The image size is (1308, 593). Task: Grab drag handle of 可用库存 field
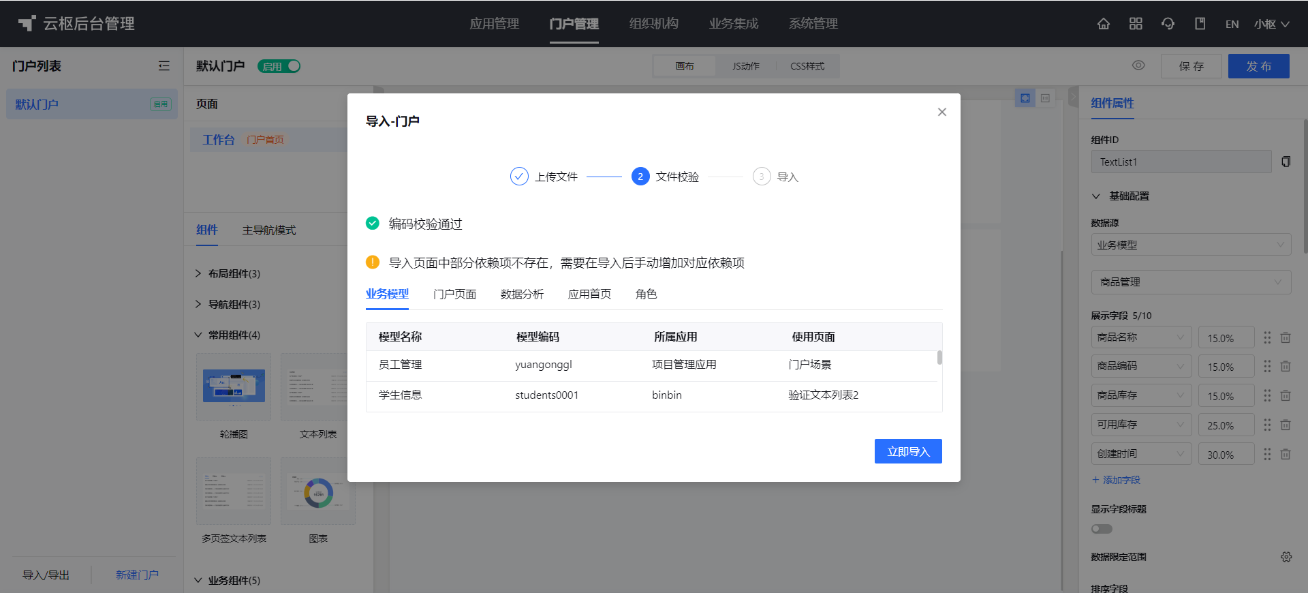point(1267,425)
